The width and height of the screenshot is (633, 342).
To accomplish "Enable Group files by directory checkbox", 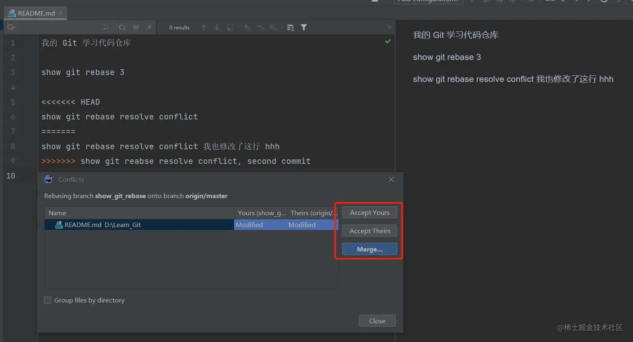I will 48,300.
